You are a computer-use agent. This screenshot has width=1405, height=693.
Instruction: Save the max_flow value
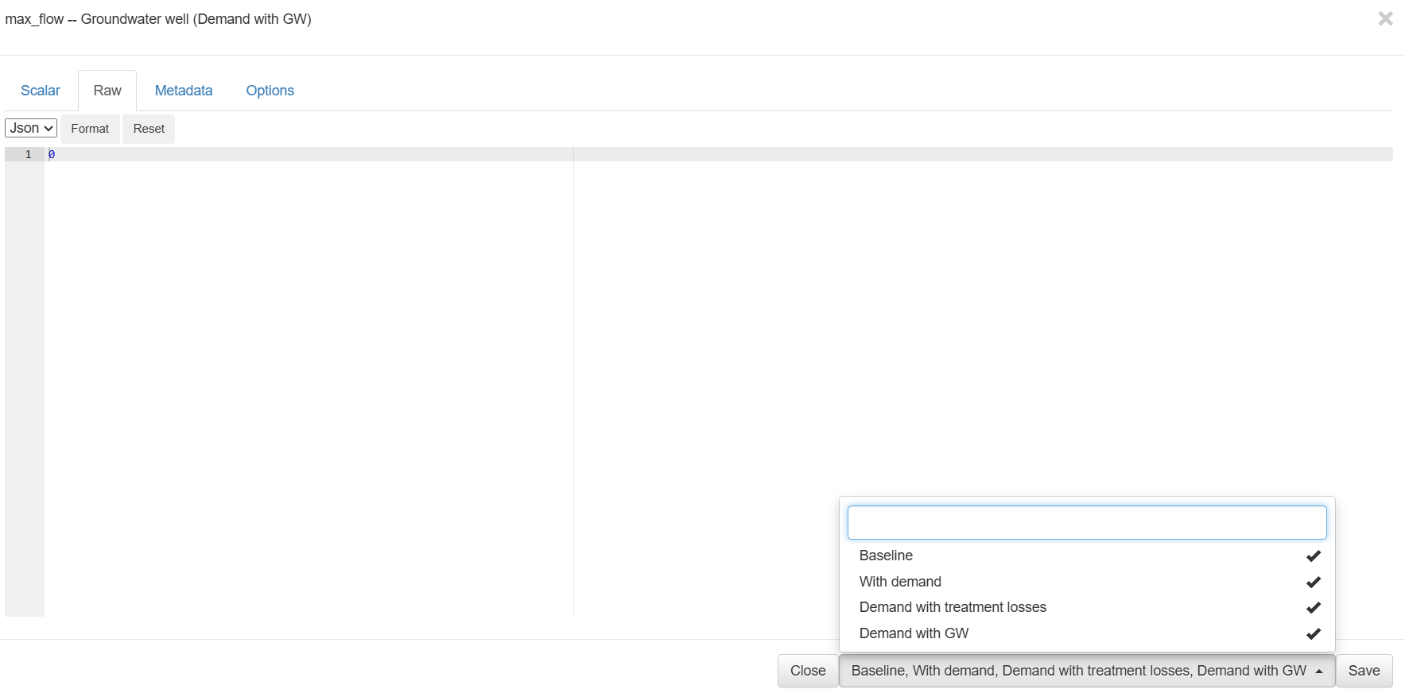pyautogui.click(x=1364, y=671)
